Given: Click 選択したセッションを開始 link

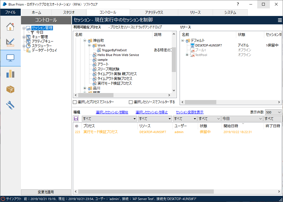Looking at the screenshot, I should click(x=112, y=112).
